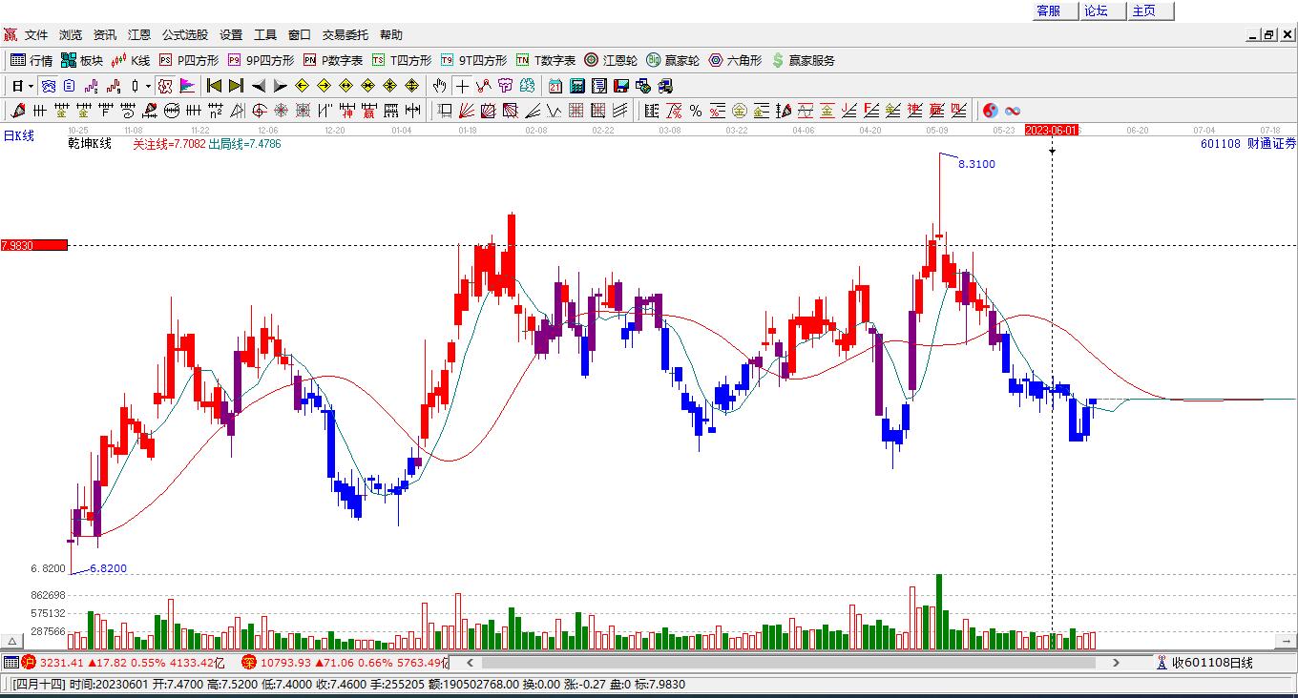This screenshot has height=698, width=1298.
Task: Open the 公式选股 menu
Action: tap(185, 35)
